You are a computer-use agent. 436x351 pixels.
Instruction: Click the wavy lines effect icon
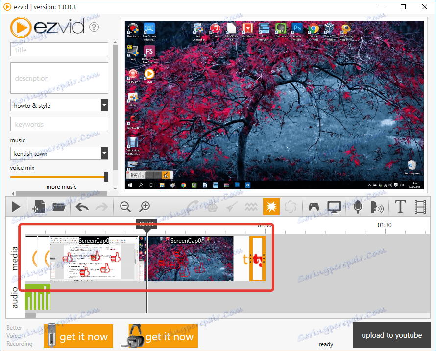click(251, 207)
